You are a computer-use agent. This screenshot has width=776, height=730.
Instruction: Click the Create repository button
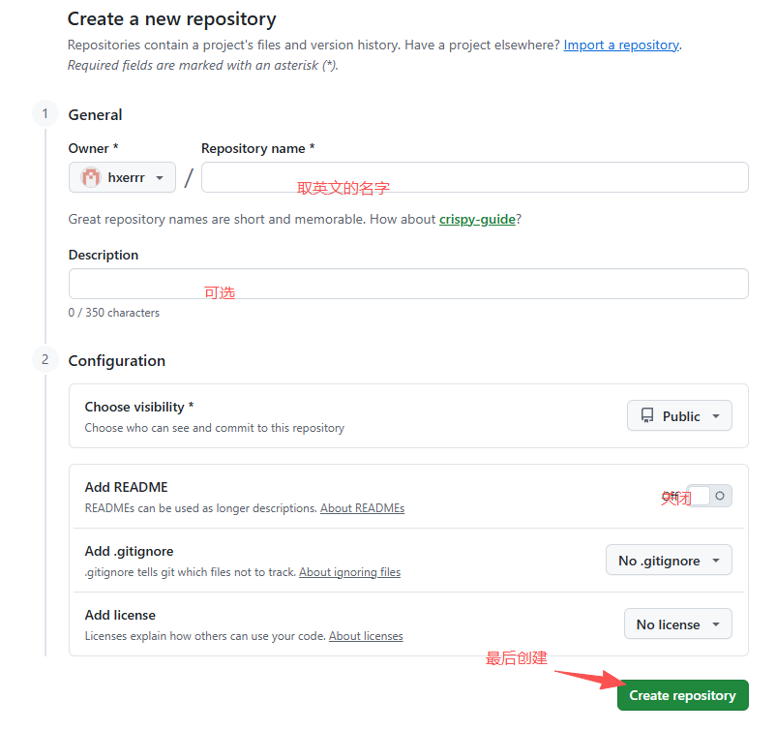click(682, 695)
